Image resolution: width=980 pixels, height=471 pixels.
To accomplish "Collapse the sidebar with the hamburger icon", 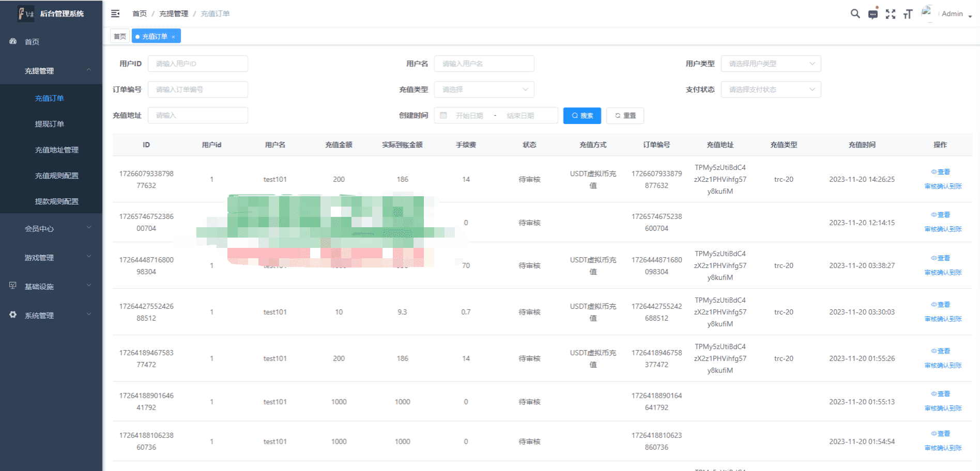I will tap(115, 13).
